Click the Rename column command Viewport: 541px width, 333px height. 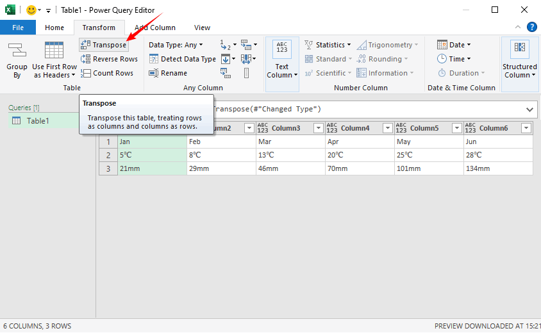click(x=168, y=73)
